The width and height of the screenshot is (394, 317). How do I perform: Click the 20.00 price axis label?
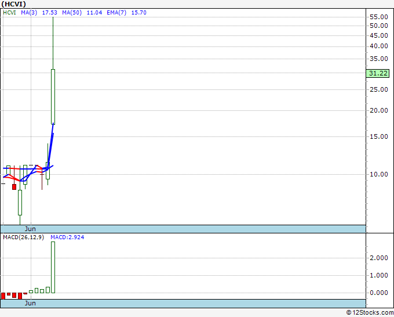click(x=379, y=110)
